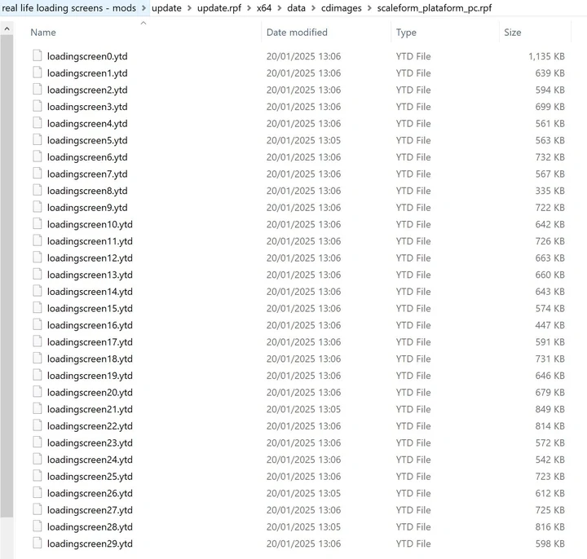The image size is (587, 559).
Task: Click 'YTD File' type in loadingscreen29.ytd row
Action: point(413,544)
